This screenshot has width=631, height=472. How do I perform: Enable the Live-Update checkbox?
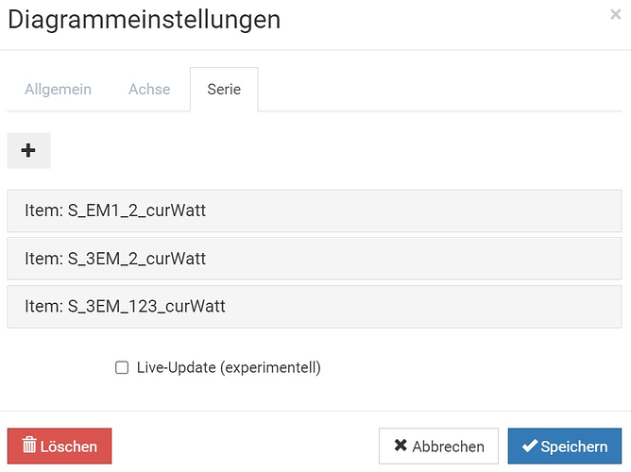(122, 368)
